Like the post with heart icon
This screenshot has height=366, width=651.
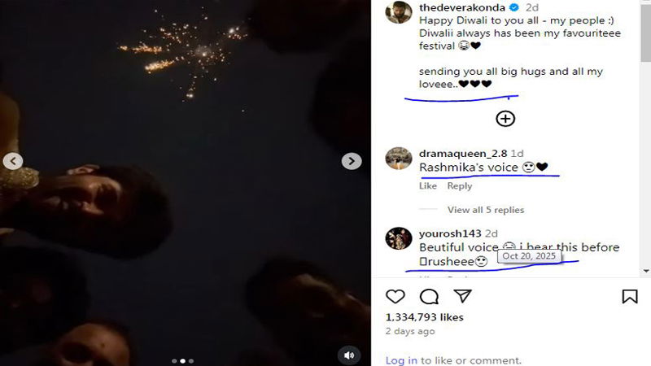point(395,297)
